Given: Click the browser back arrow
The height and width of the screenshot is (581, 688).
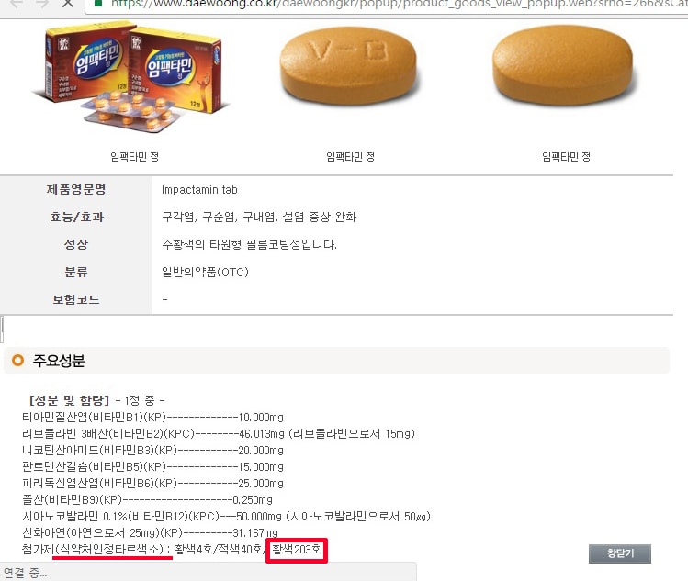Looking at the screenshot, I should [17, 4].
